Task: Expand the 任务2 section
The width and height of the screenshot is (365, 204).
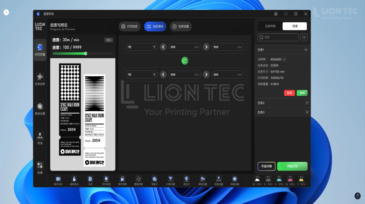Action: tap(307, 103)
